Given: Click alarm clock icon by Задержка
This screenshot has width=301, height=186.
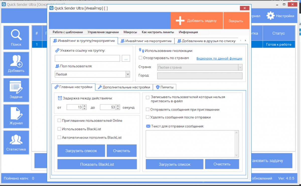Looking at the screenshot, I should click(60, 98).
